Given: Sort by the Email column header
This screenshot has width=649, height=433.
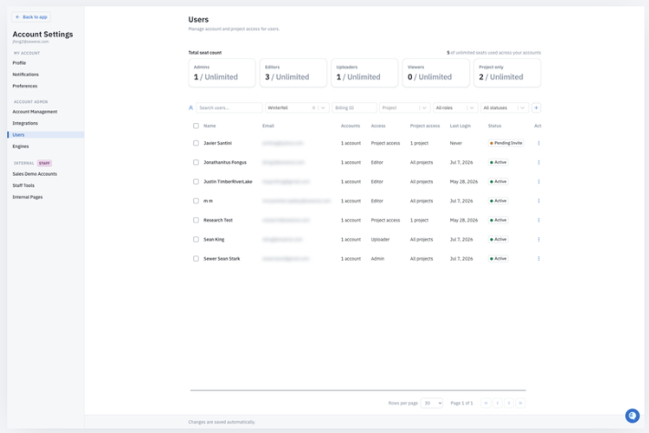Looking at the screenshot, I should pyautogui.click(x=268, y=126).
